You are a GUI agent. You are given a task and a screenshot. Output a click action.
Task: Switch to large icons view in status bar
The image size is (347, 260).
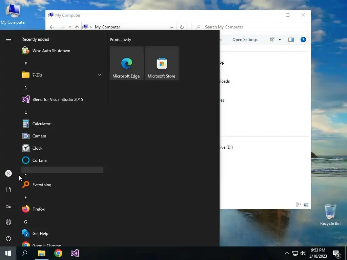pos(306,205)
